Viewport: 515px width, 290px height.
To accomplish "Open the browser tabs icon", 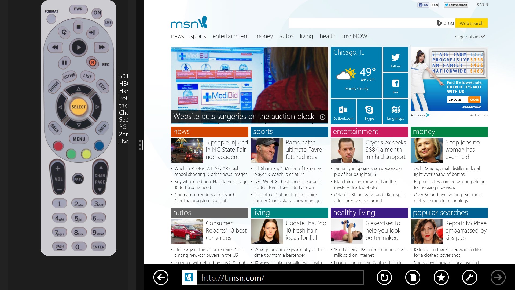I will [x=413, y=277].
